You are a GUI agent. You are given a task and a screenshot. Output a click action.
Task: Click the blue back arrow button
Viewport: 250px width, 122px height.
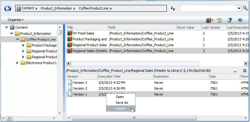click(x=8, y=9)
